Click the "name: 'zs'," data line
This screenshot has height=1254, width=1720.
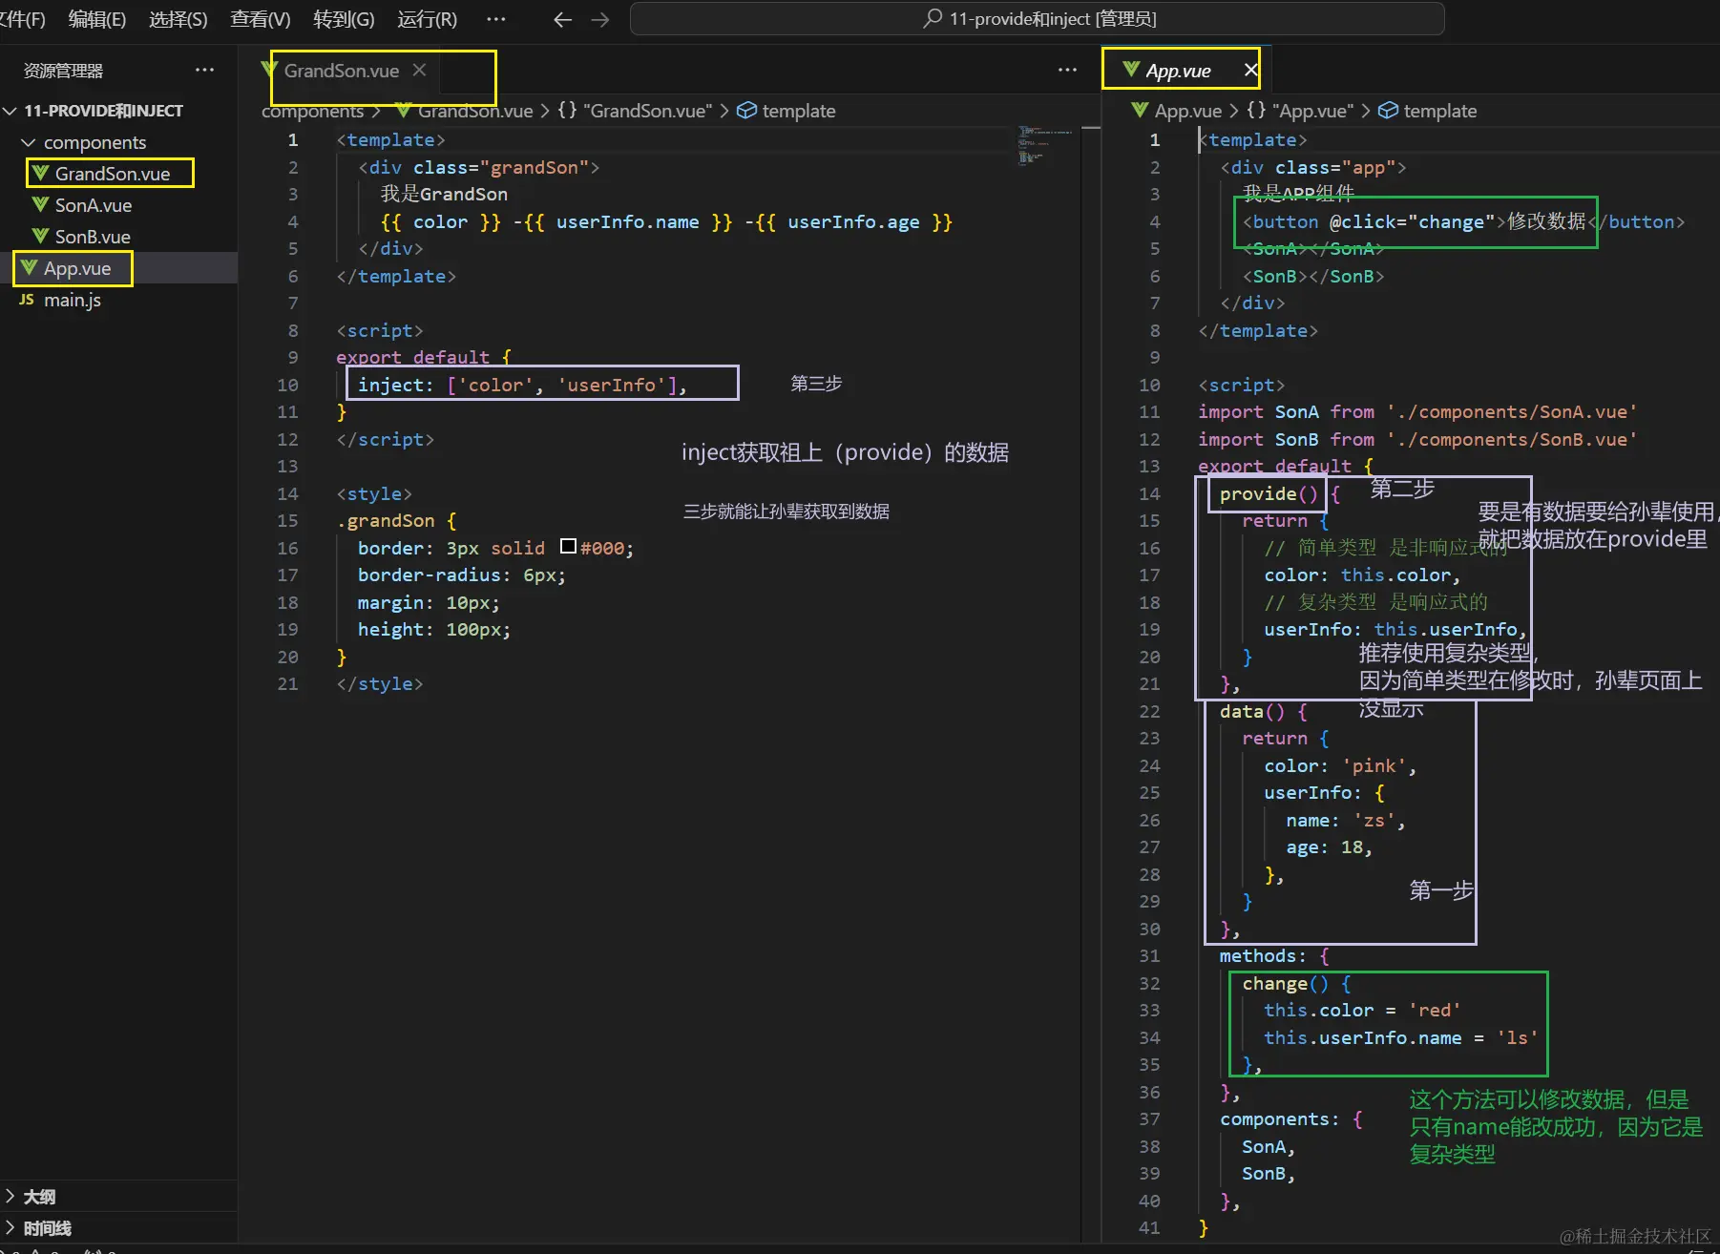1345,821
